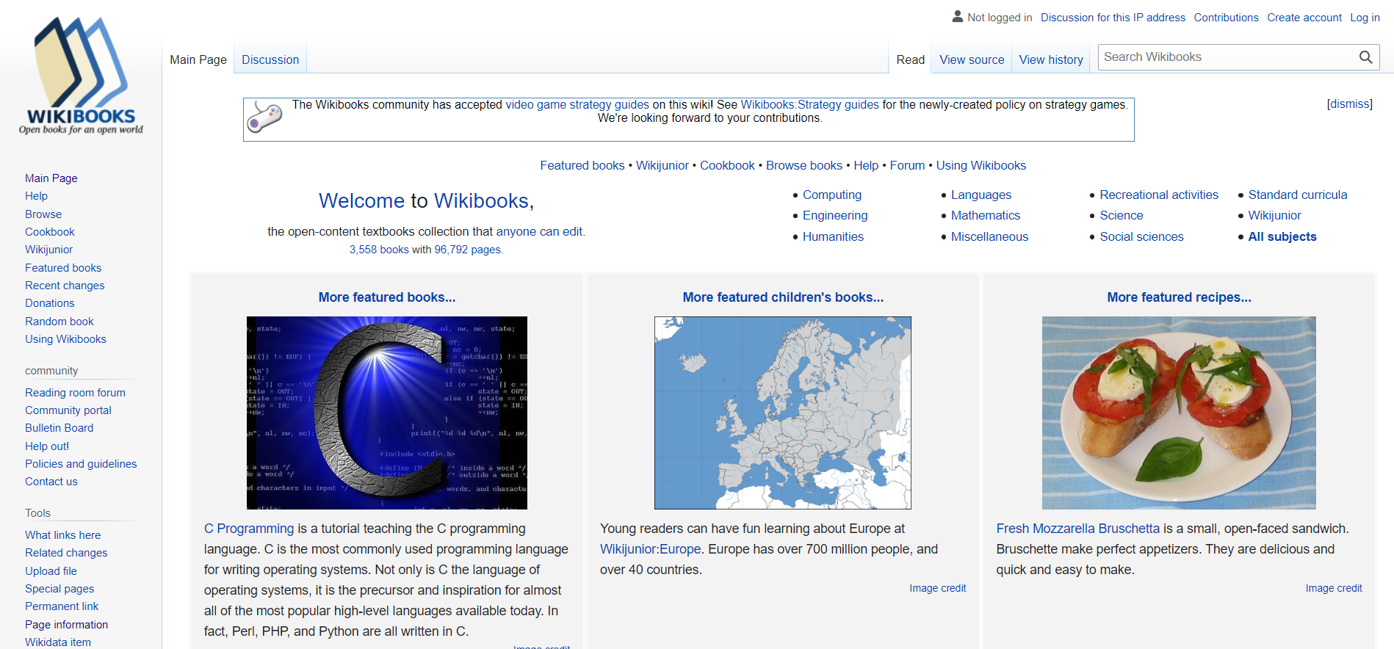
Task: Open the 3,558 books link
Action: [x=379, y=250]
